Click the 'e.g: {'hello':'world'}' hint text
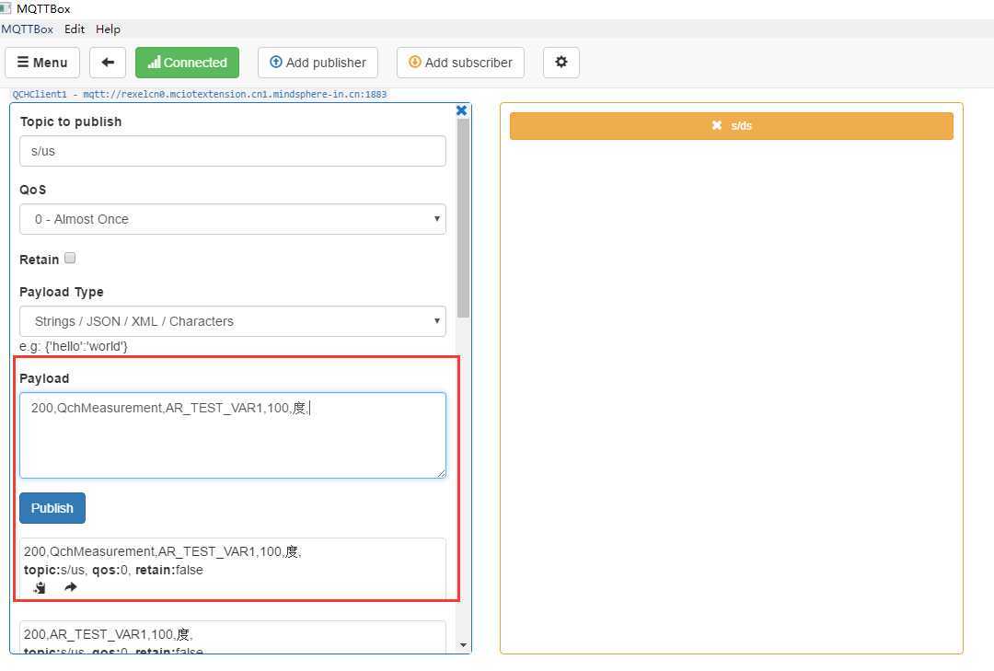Screen dimensions: 994x671 [x=74, y=346]
